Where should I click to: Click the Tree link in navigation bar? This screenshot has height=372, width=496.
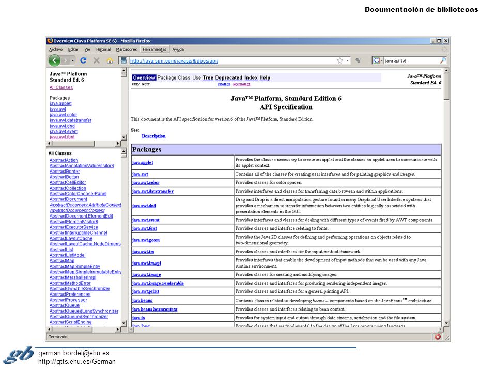(208, 78)
